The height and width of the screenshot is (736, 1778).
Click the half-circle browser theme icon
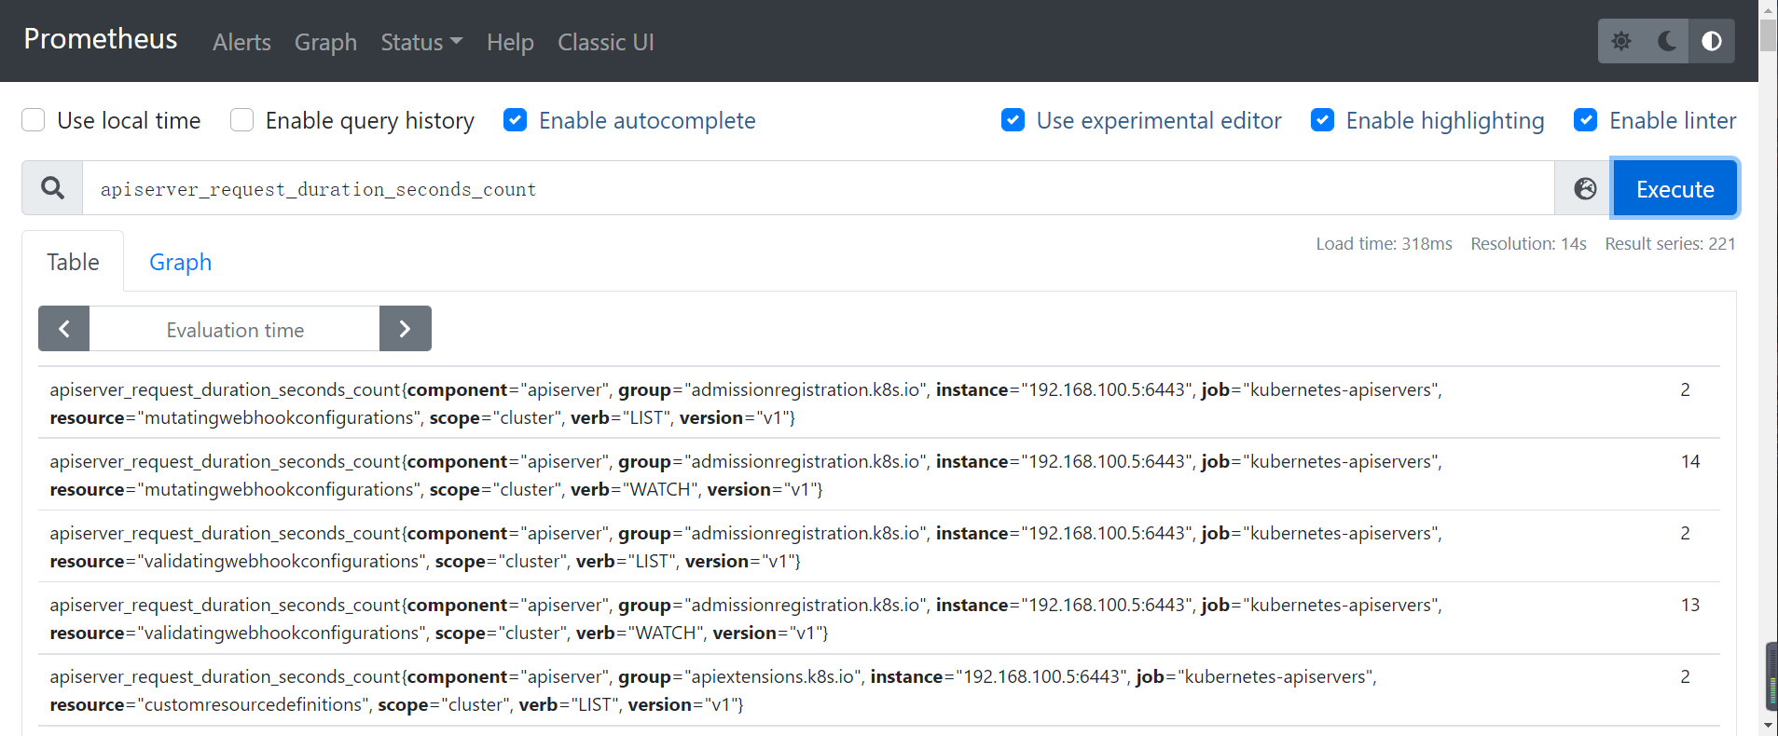click(x=1712, y=41)
